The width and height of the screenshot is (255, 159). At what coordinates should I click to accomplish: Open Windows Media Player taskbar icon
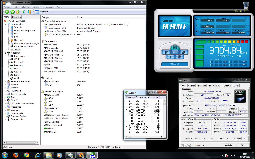[59, 155]
